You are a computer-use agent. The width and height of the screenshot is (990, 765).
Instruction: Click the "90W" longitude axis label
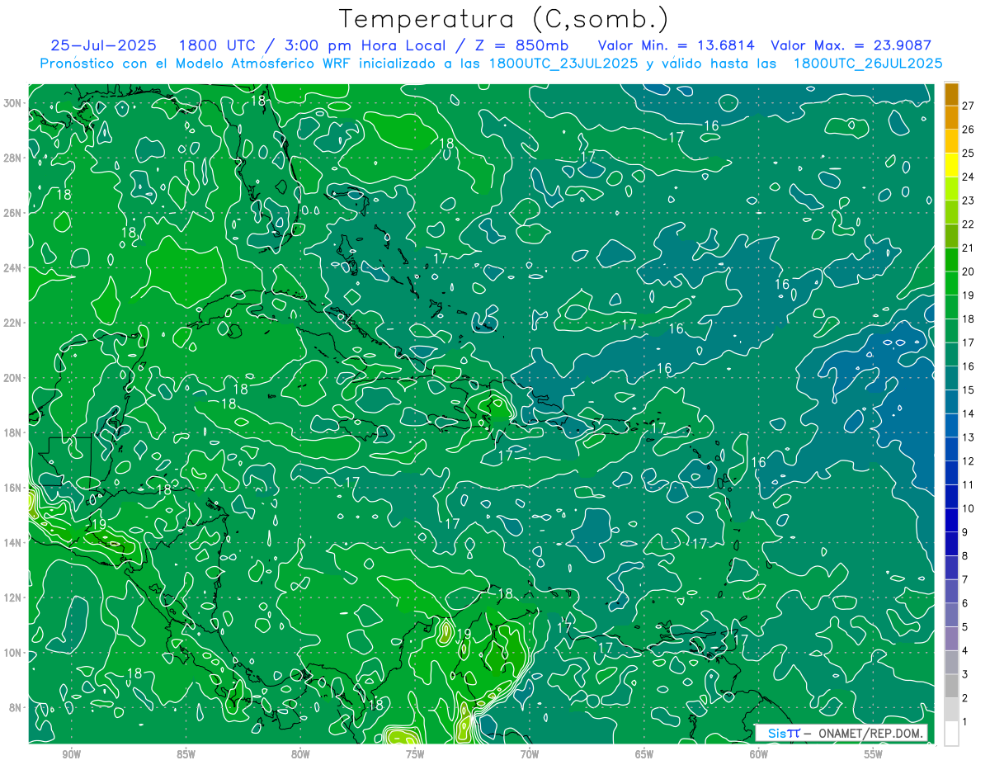tap(72, 754)
